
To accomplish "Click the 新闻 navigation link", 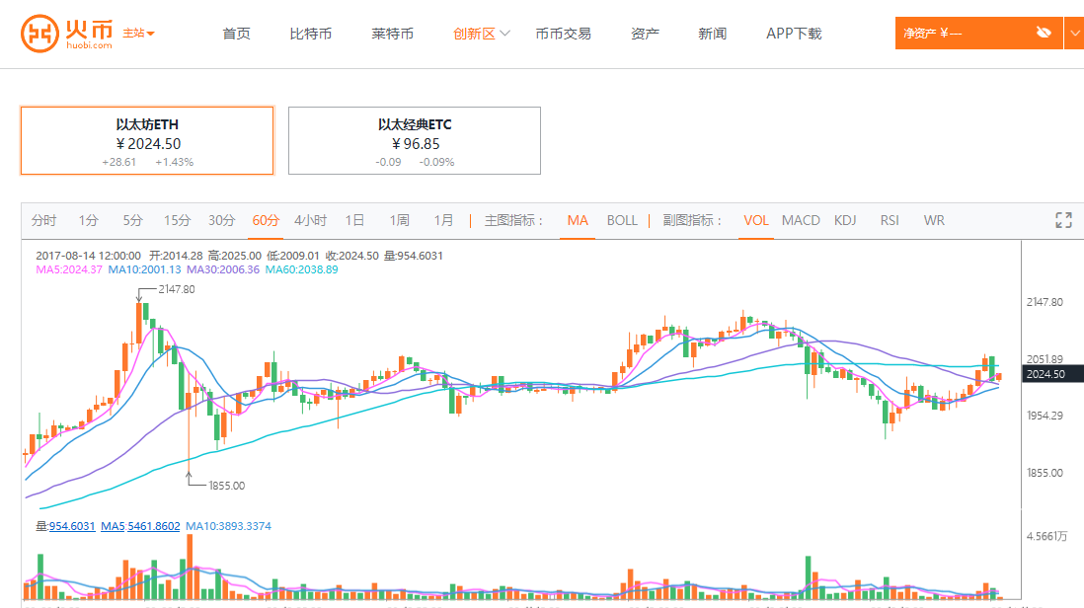I will [x=712, y=34].
